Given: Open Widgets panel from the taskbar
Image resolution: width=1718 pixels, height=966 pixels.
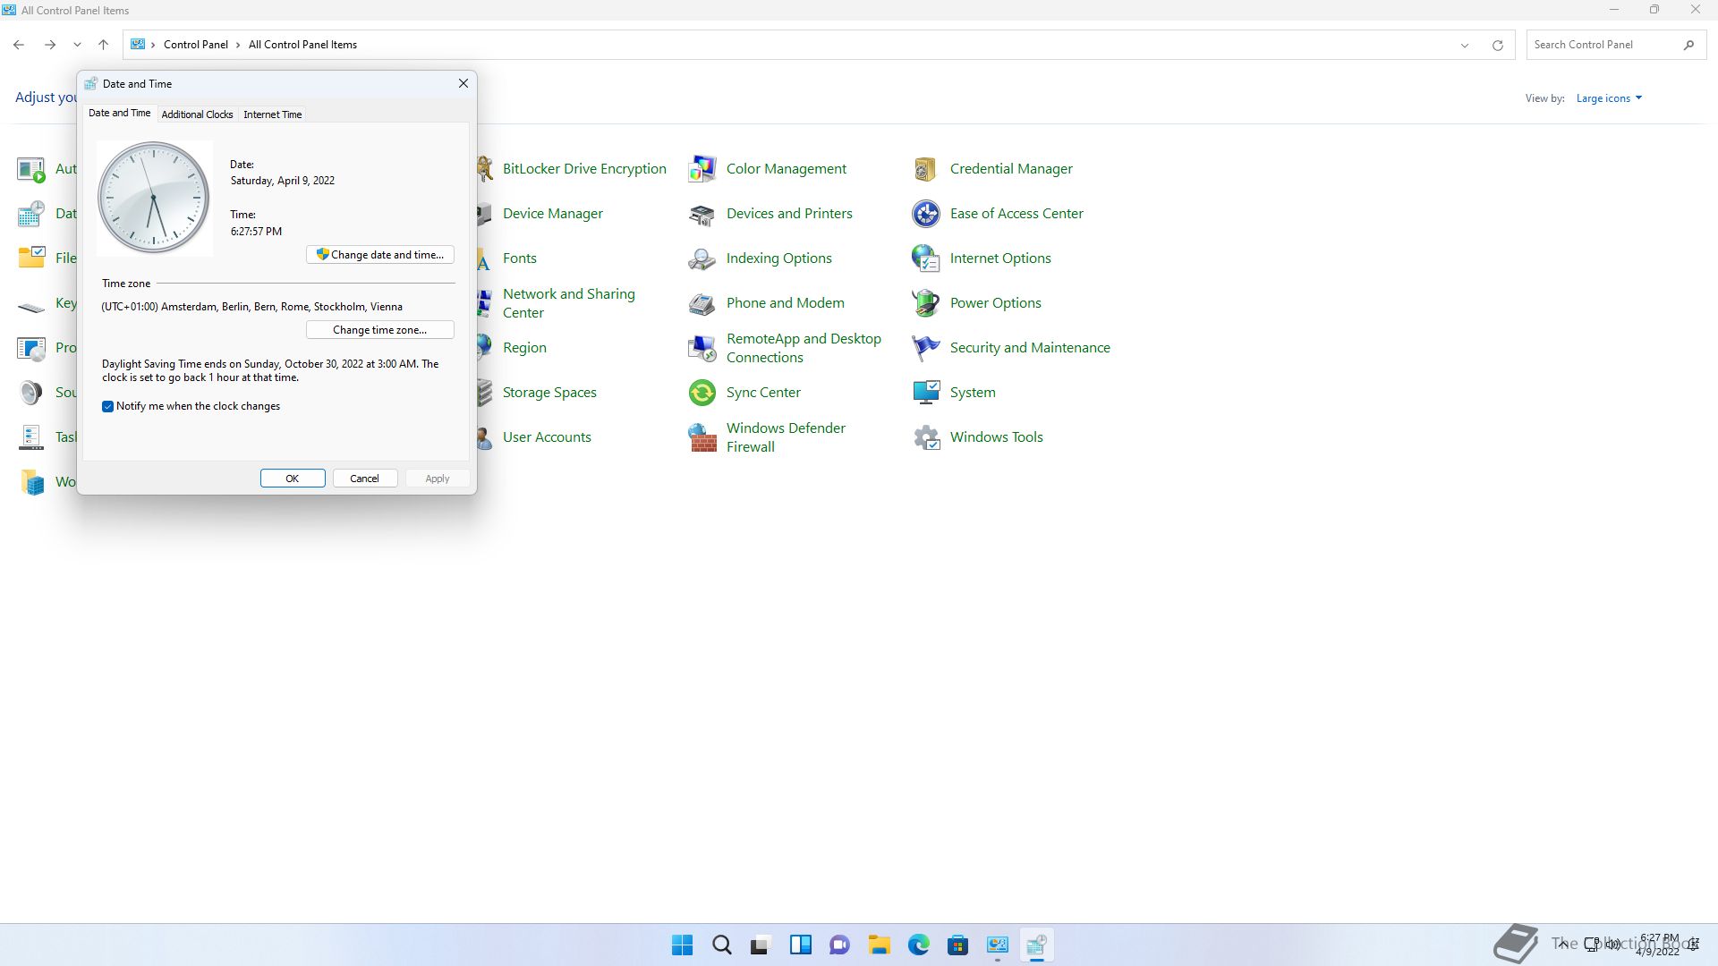Looking at the screenshot, I should (x=800, y=945).
